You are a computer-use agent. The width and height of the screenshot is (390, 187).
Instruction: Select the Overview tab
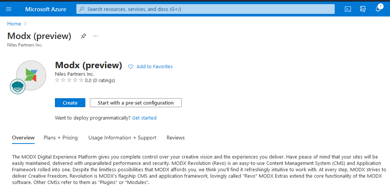coord(23,138)
